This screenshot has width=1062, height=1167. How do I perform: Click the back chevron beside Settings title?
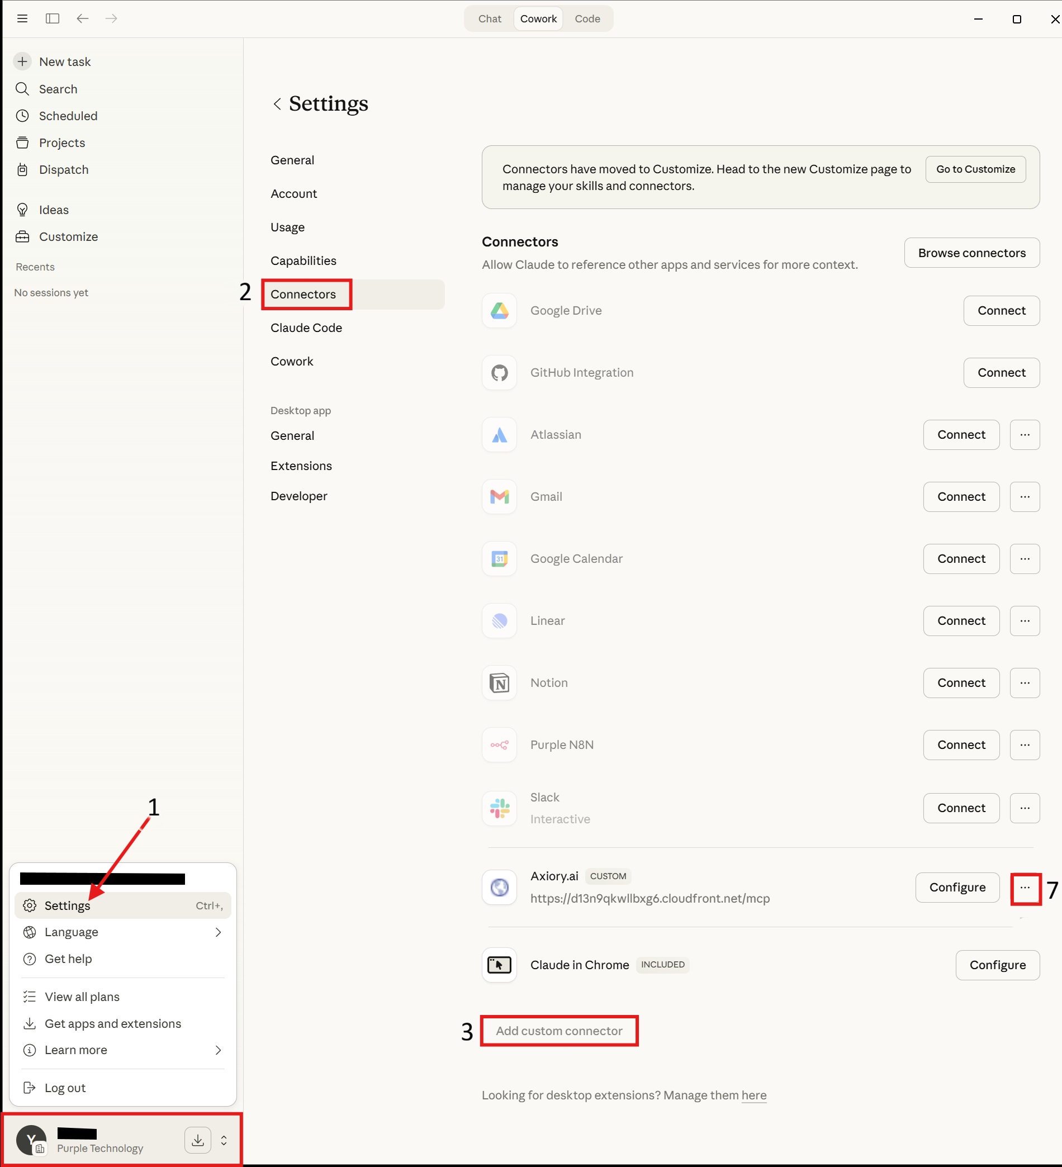pos(277,103)
